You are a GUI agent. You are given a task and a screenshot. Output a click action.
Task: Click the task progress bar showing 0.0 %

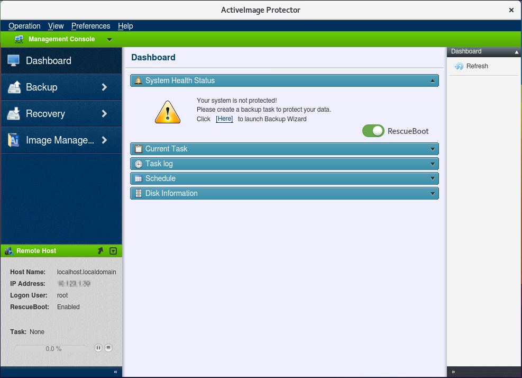[52, 348]
